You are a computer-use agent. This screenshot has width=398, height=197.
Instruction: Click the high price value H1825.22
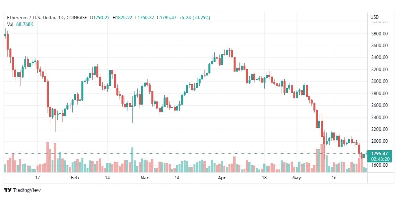[x=122, y=18]
